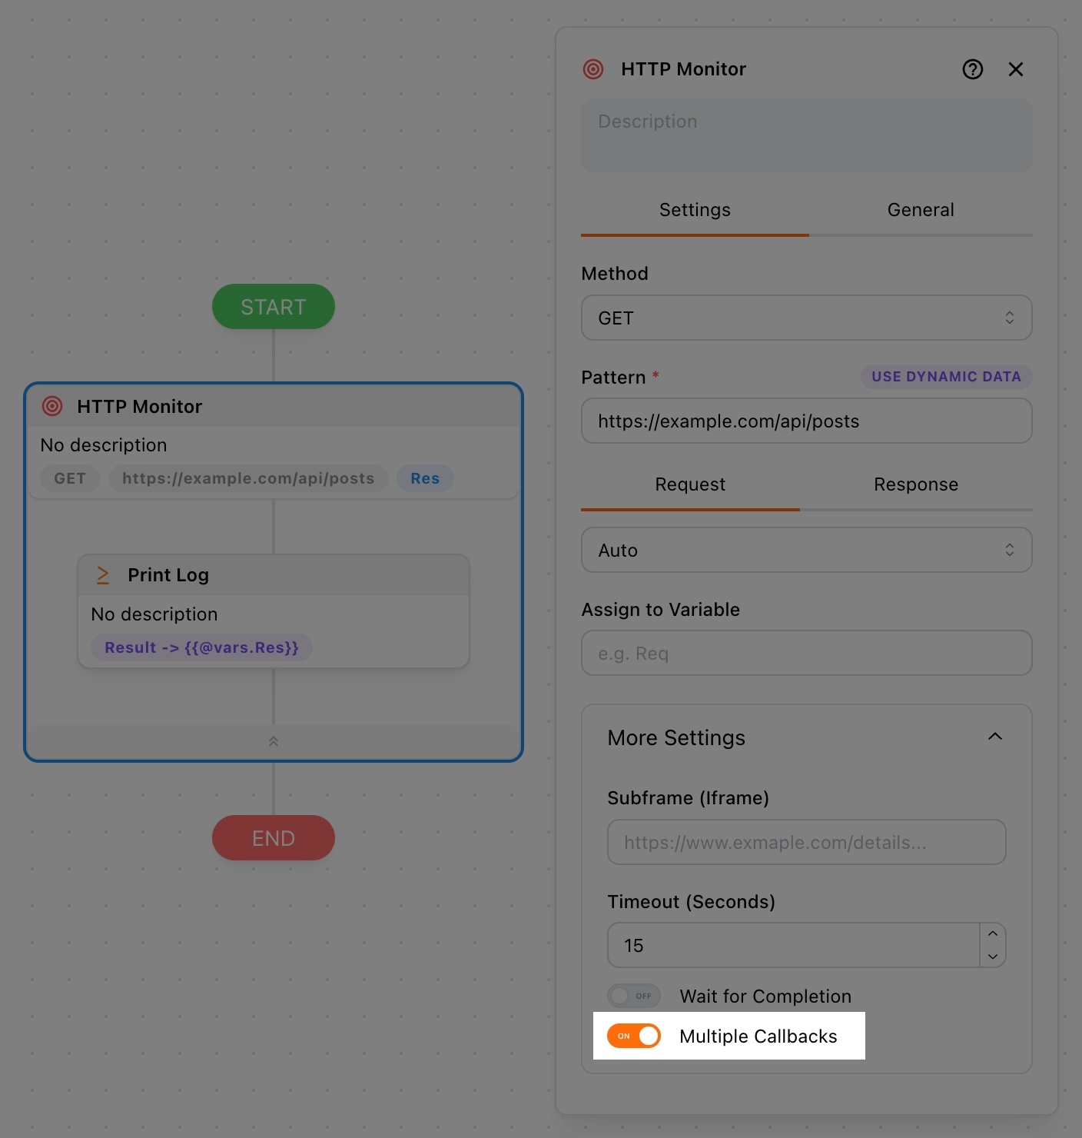The height and width of the screenshot is (1138, 1082).
Task: Switch to the Response tab
Action: (915, 484)
